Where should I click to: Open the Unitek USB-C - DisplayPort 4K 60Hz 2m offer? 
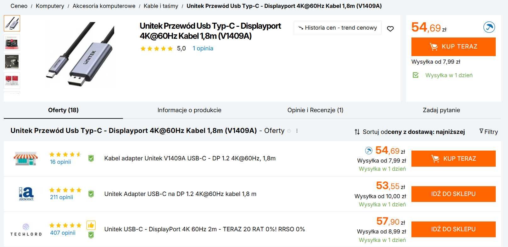click(204, 229)
